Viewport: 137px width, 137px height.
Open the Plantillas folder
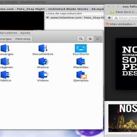[x=81, y=61]
